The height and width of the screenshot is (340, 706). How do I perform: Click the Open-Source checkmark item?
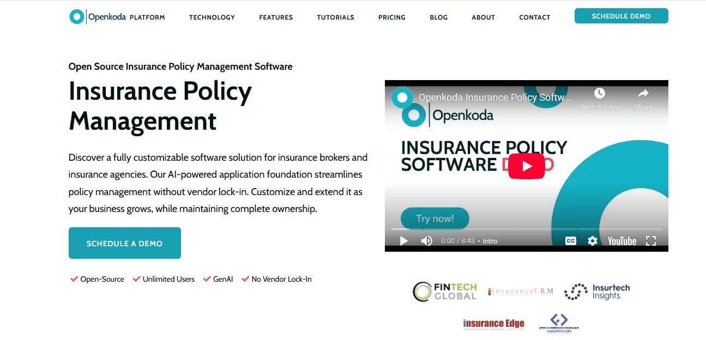coord(98,279)
